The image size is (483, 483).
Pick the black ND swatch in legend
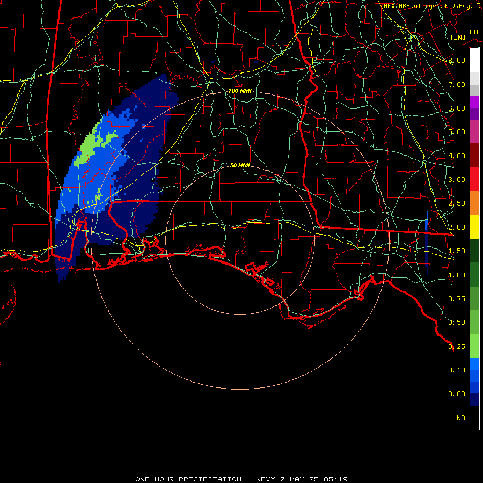coord(474,418)
